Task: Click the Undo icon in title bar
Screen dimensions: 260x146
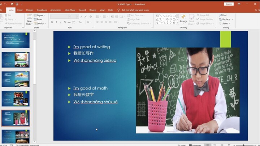Action: pos(5,4)
